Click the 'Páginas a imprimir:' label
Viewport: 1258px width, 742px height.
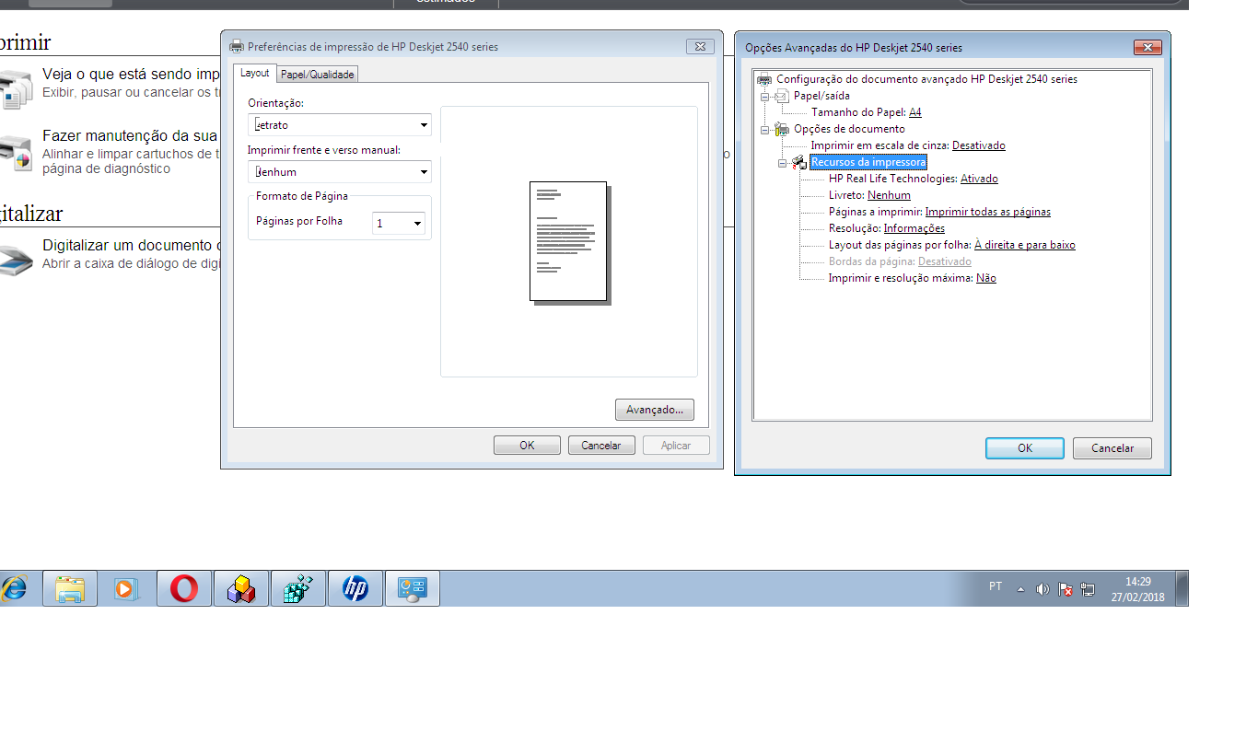coord(876,212)
